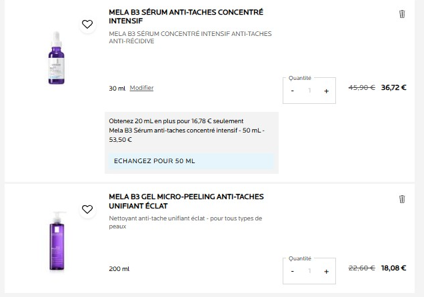Select the serum quantity input field
Screen dimensions: 424x297
tap(309, 91)
